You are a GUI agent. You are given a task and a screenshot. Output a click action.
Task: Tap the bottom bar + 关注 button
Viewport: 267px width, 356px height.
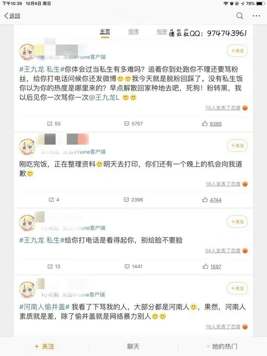click(44, 346)
